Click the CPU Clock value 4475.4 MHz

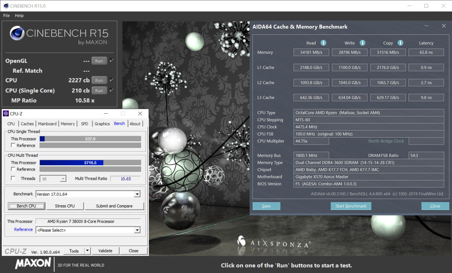coord(369,127)
